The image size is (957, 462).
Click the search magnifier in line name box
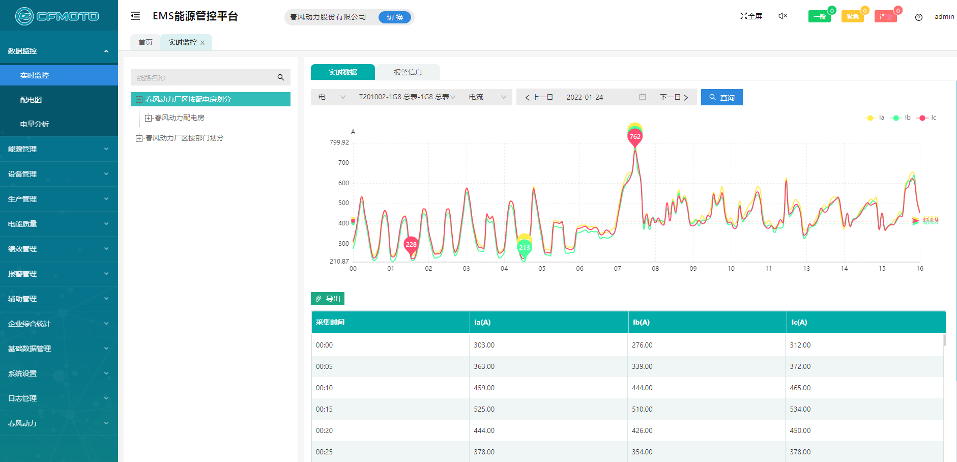pyautogui.click(x=280, y=77)
